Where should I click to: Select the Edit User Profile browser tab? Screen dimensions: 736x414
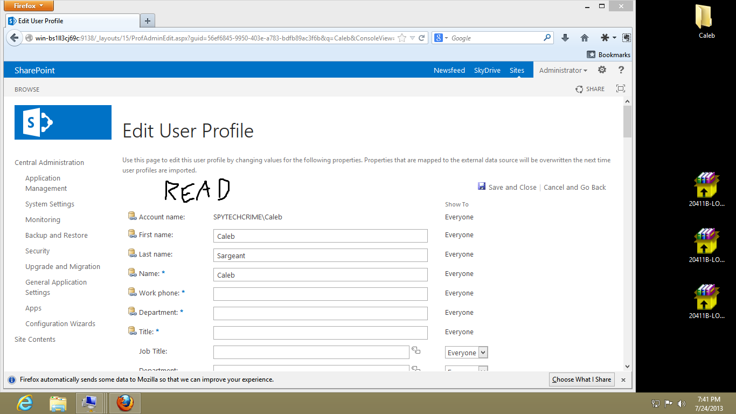pos(72,21)
